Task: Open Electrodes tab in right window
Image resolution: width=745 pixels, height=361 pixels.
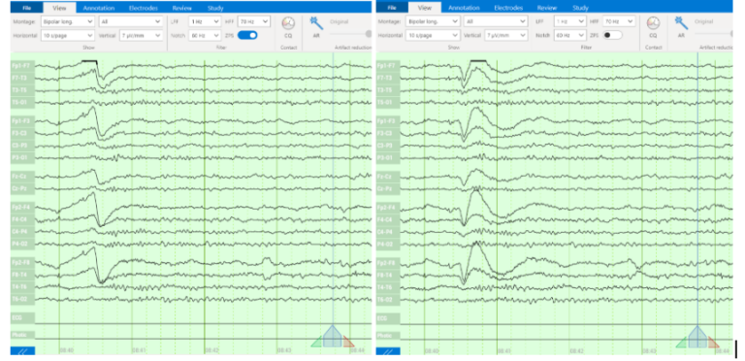Action: [508, 8]
